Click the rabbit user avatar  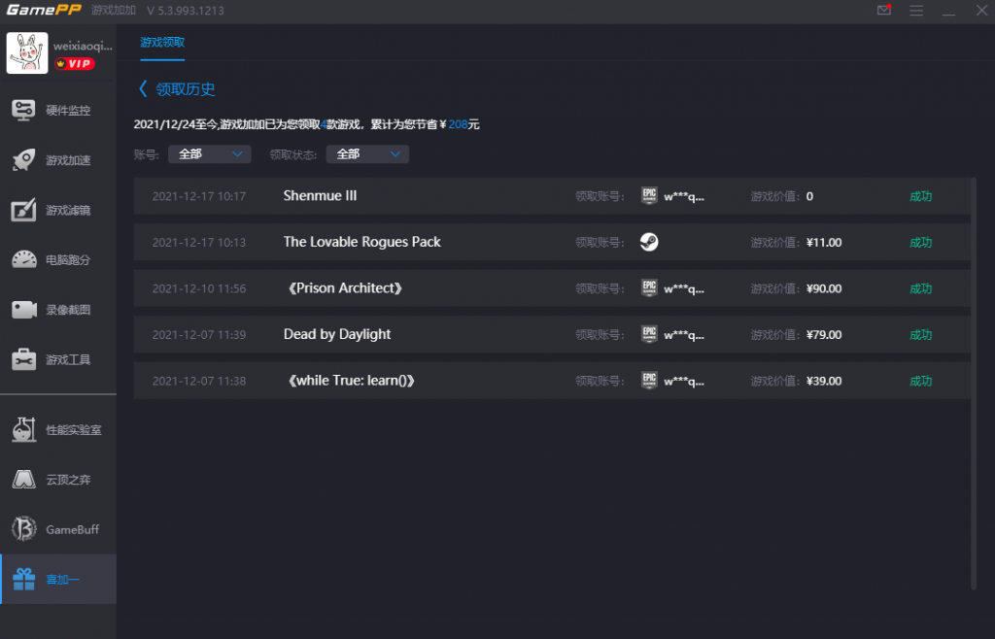coord(27,52)
